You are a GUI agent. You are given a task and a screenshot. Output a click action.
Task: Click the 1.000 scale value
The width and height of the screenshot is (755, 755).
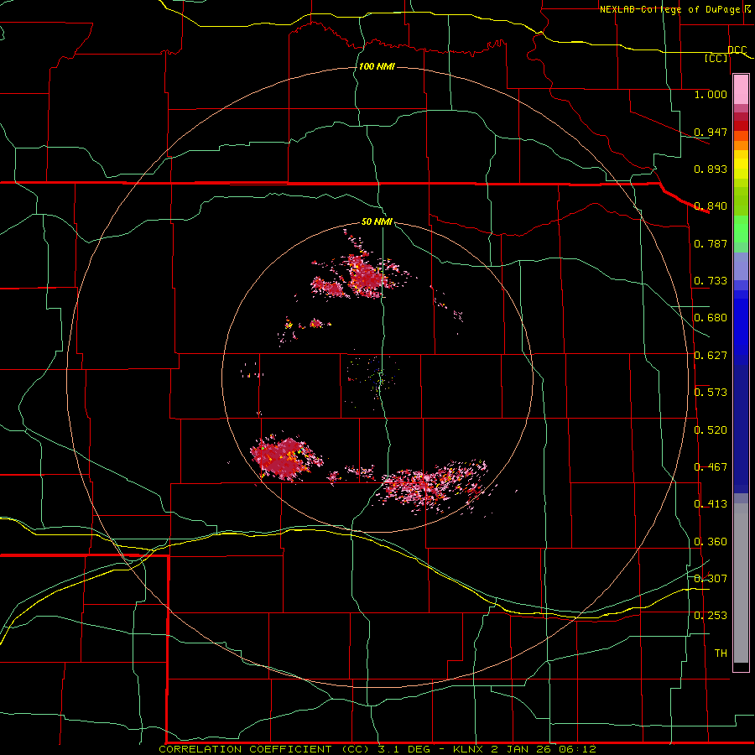711,94
